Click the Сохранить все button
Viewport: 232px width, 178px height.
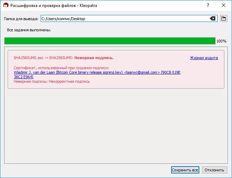(185, 170)
